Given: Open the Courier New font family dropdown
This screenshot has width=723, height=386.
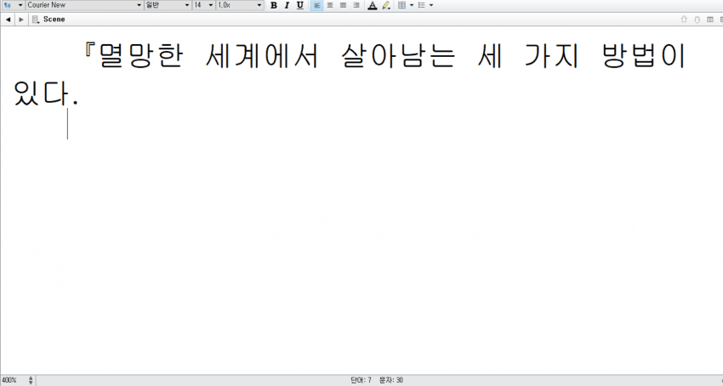Looking at the screenshot, I should tap(84, 5).
